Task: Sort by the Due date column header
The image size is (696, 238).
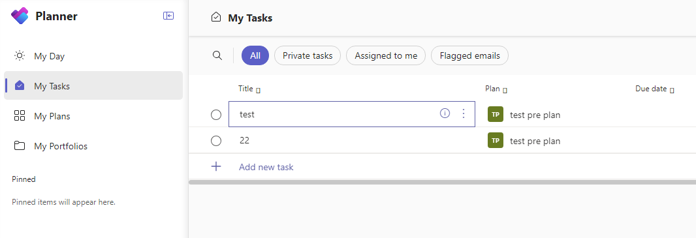Action: [655, 89]
